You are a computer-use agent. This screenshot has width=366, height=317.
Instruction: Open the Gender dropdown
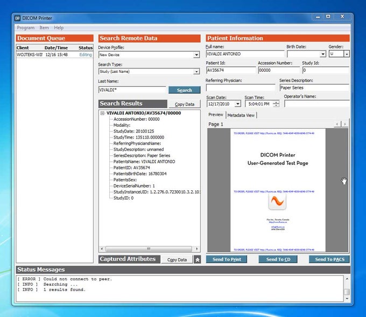346,54
